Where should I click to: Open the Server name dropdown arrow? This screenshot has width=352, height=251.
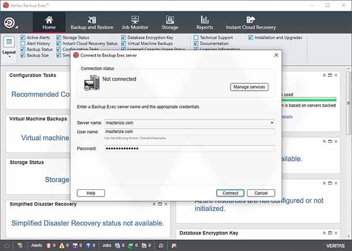[272, 123]
